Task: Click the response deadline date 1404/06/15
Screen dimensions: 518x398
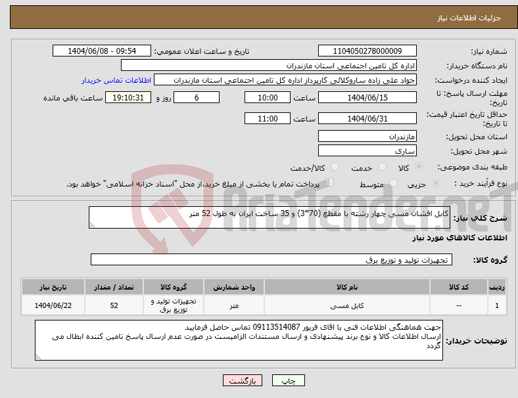Action: point(367,97)
